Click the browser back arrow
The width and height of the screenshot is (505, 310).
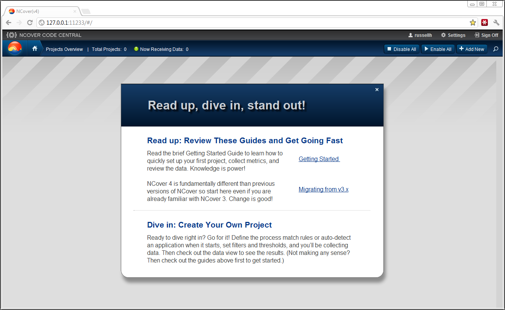tap(9, 22)
